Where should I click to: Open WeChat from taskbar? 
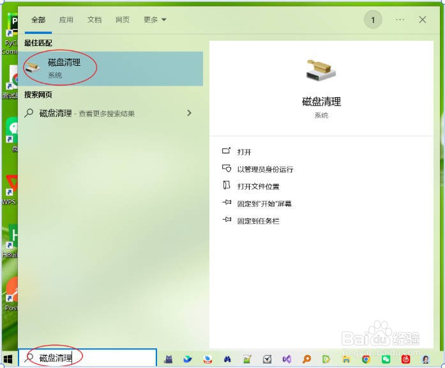tap(386, 360)
